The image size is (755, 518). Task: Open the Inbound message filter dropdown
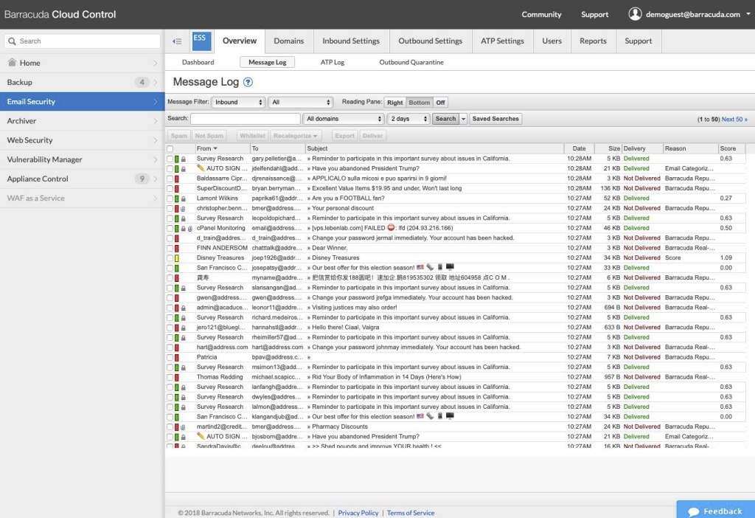pos(238,102)
